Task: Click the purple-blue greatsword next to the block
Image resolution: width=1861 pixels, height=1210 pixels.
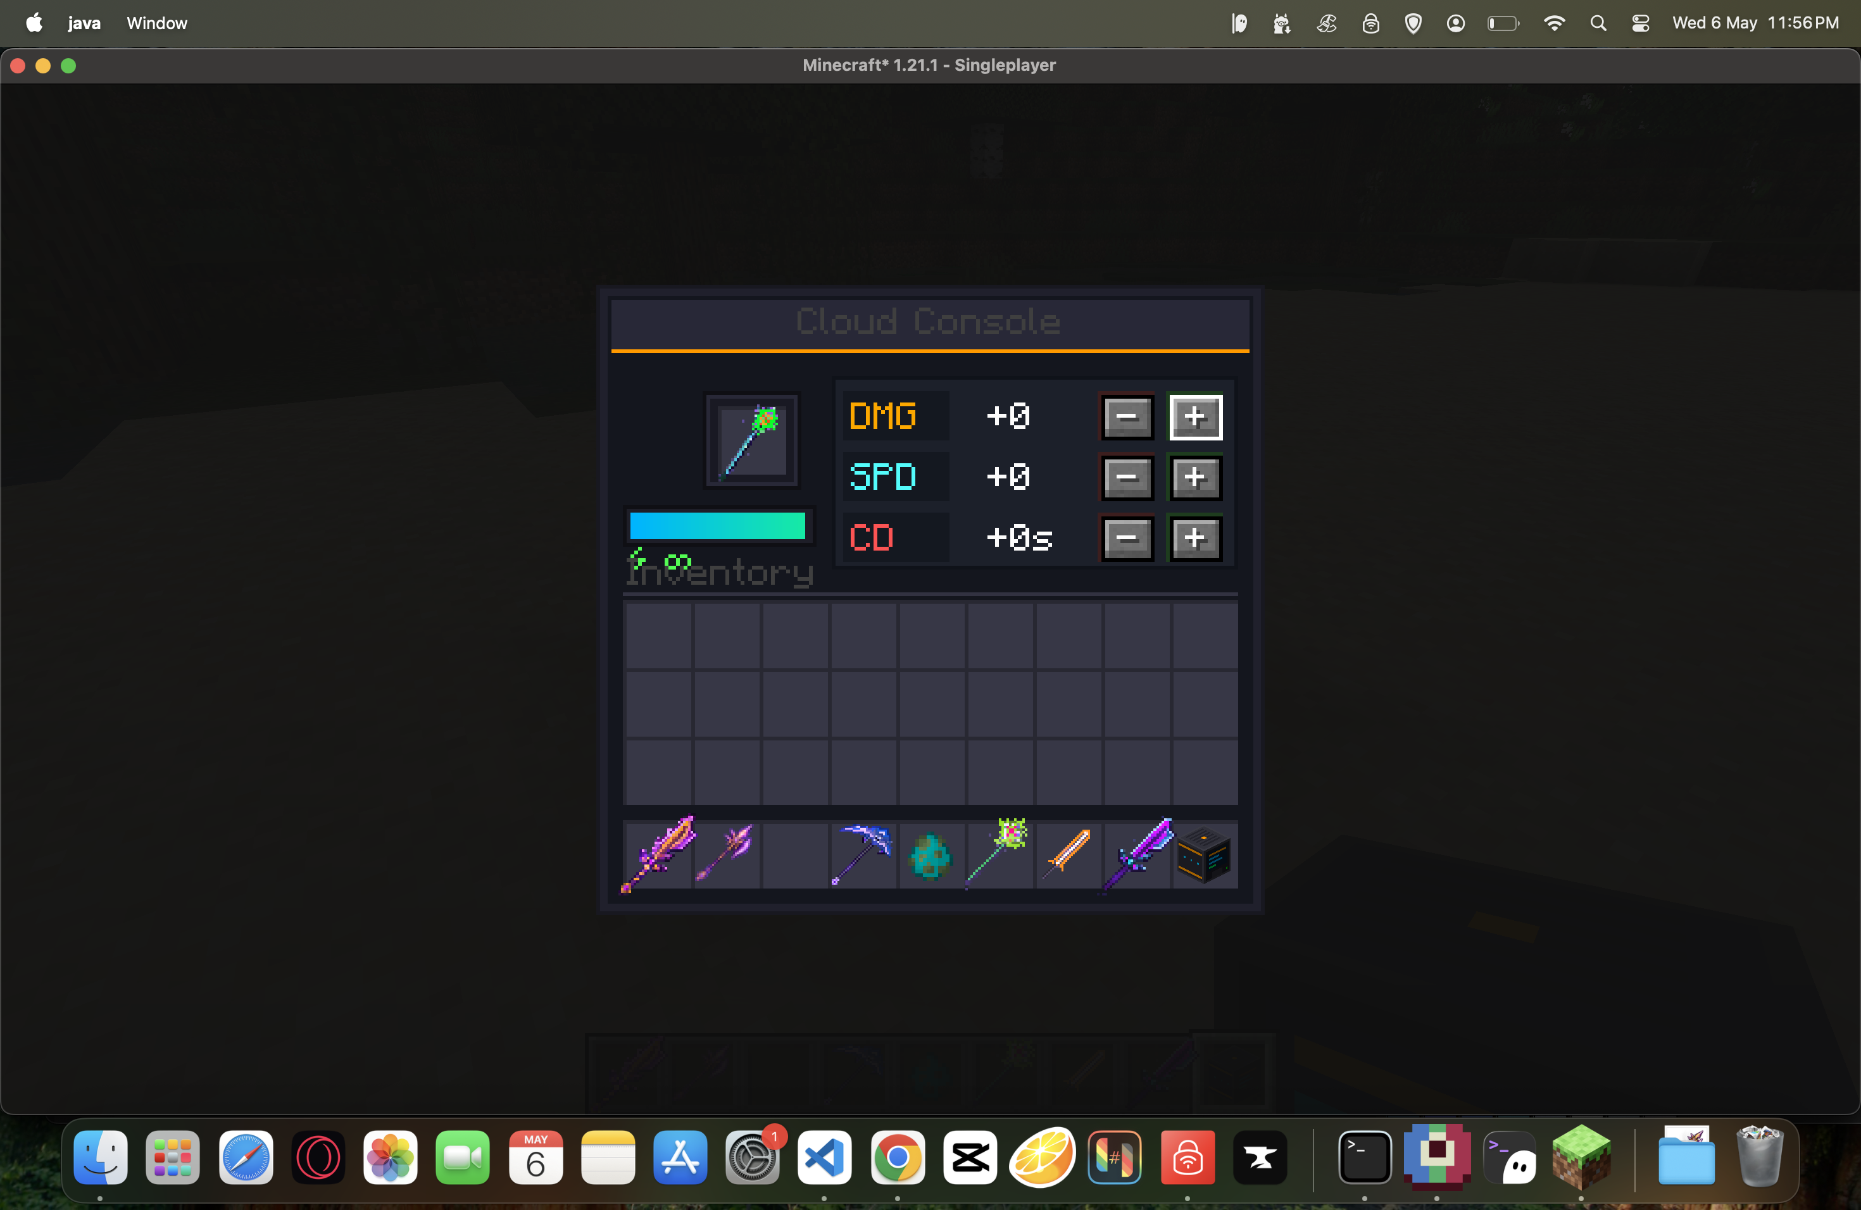Action: [x=1137, y=854]
